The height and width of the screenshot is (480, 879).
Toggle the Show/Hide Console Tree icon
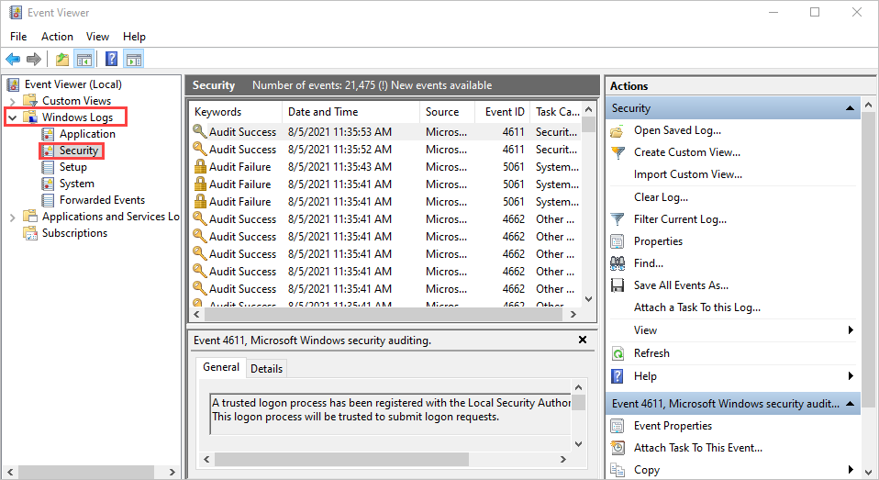(x=84, y=59)
